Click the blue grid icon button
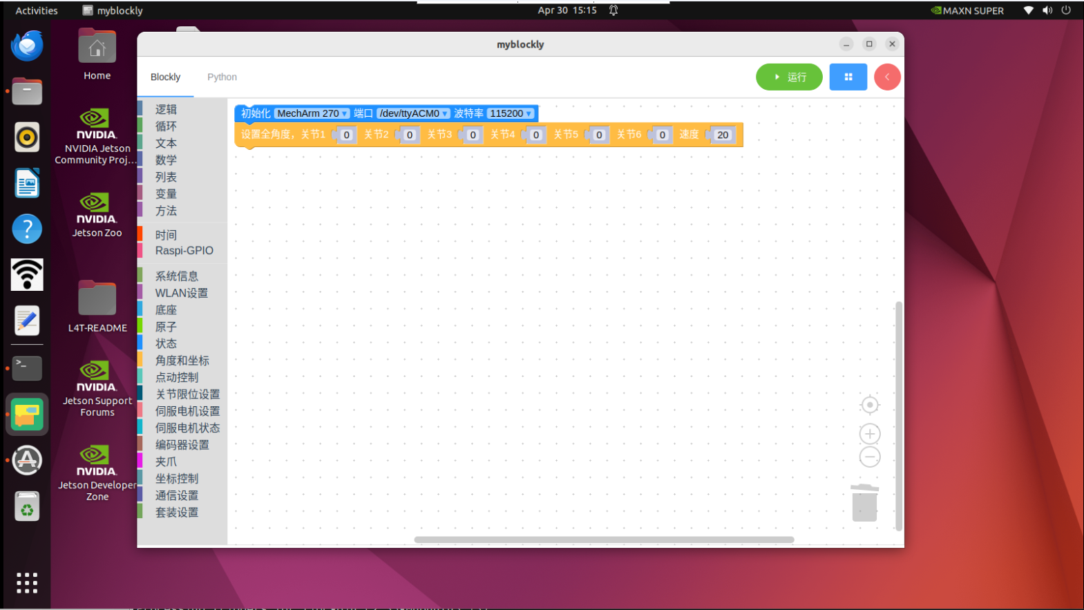The image size is (1084, 610). click(848, 77)
